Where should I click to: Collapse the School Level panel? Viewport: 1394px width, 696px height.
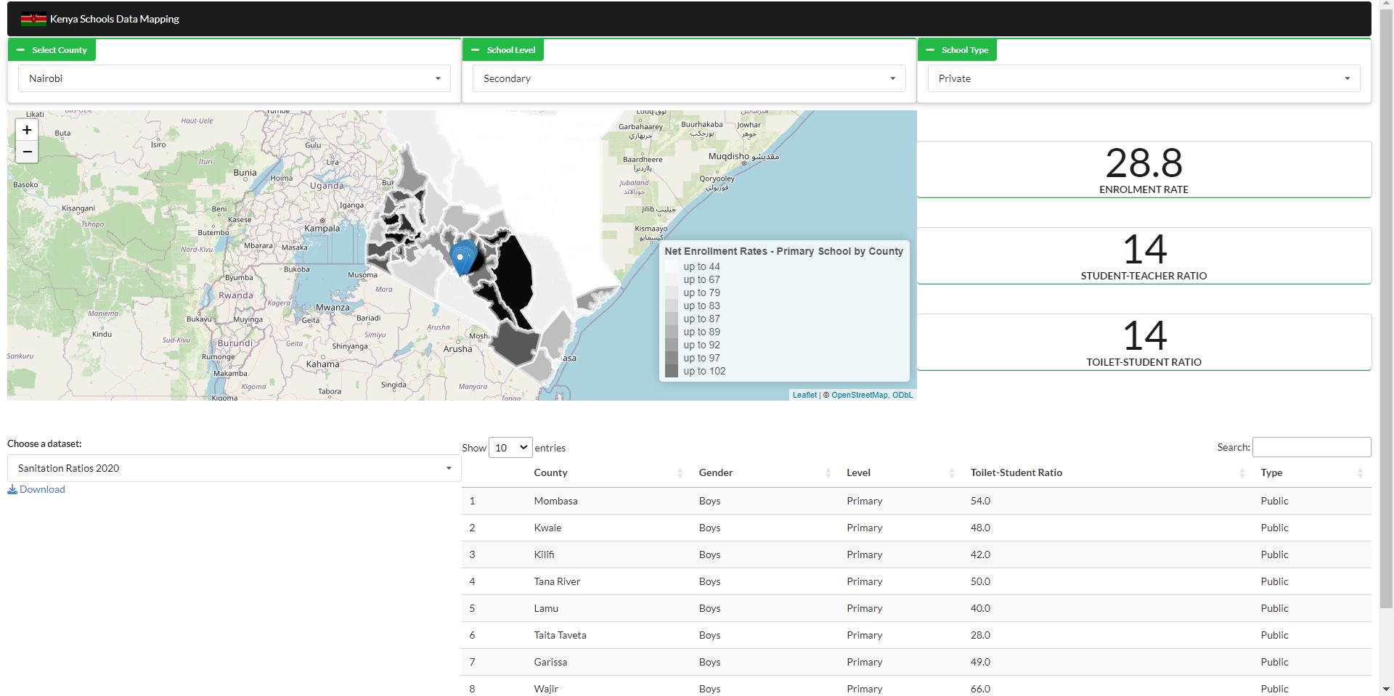coord(476,50)
